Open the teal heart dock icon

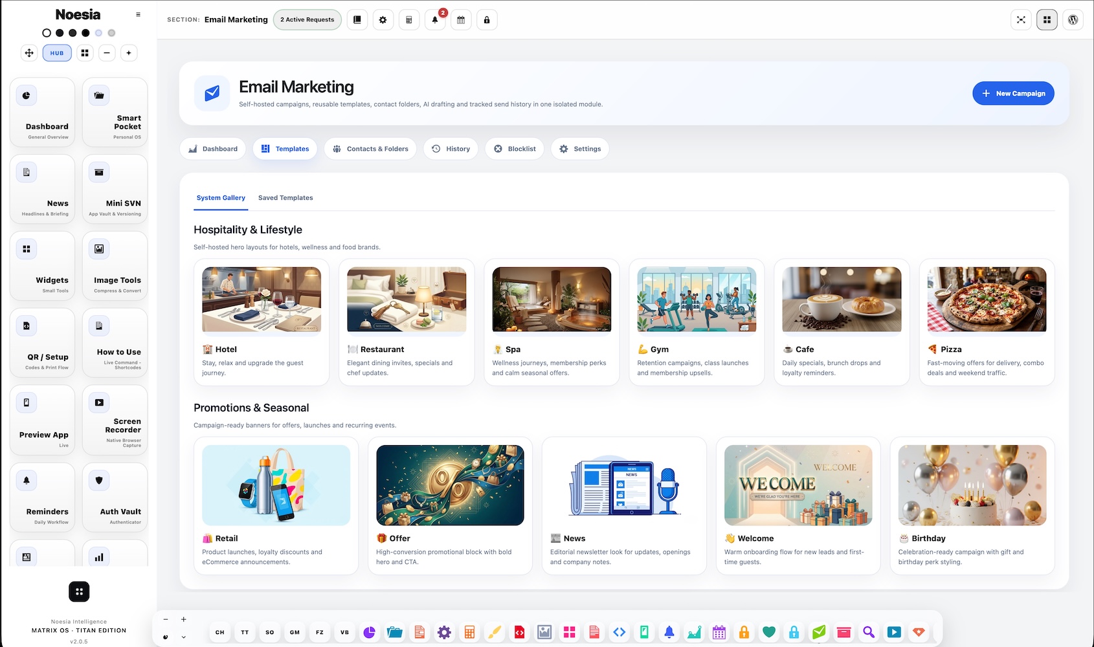pos(769,632)
